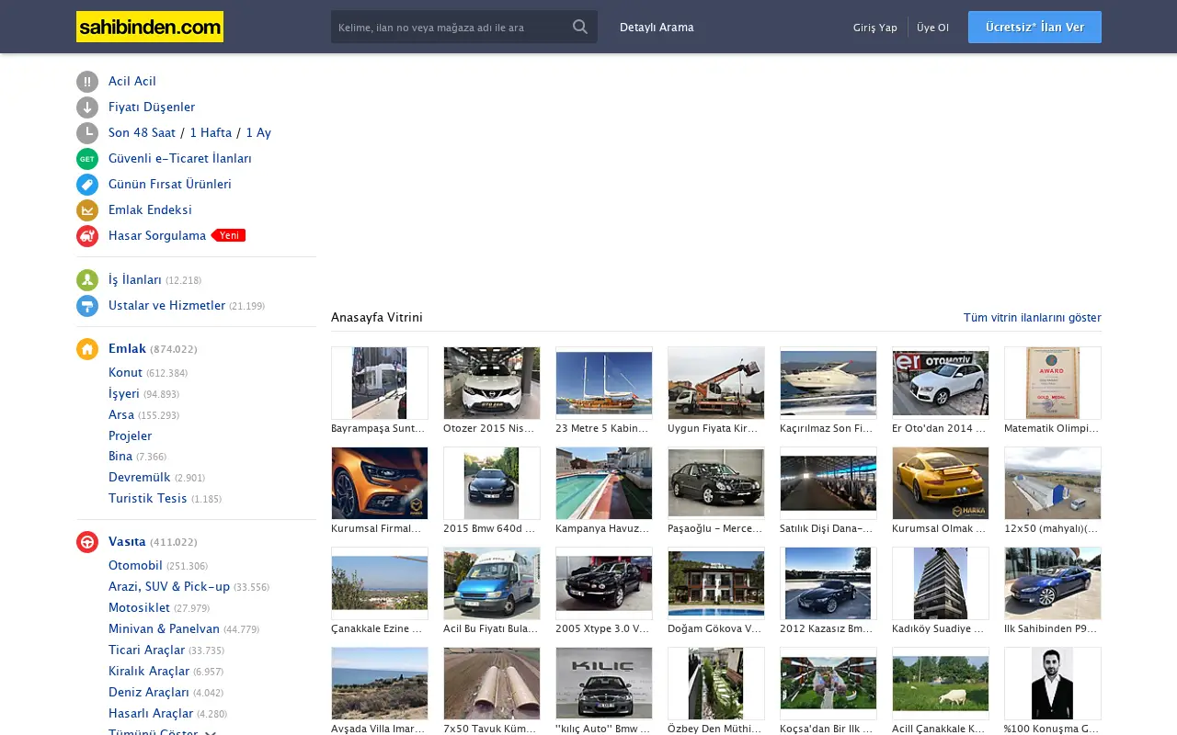Open Acil Acil exclamation icon
This screenshot has height=735, width=1177.
tap(87, 82)
